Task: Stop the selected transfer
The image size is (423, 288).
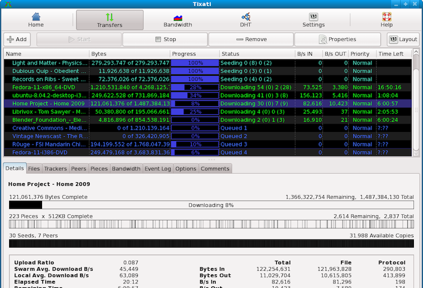Action: (x=165, y=39)
